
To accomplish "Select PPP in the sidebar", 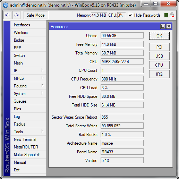I will coord(28,48).
